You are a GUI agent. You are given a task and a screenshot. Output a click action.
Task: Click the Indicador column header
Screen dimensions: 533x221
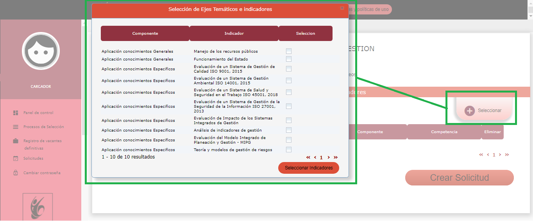(x=234, y=34)
